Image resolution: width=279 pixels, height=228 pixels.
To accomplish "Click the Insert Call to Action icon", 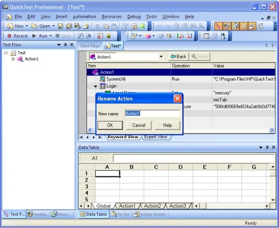I will pos(148,36).
